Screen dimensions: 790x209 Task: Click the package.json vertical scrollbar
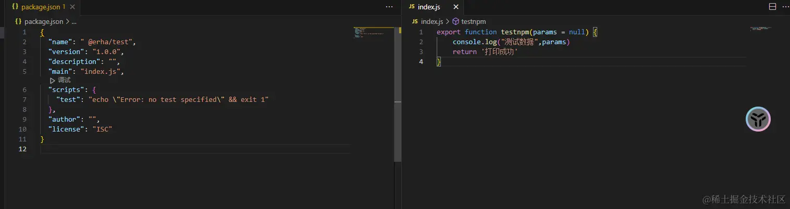(398, 94)
